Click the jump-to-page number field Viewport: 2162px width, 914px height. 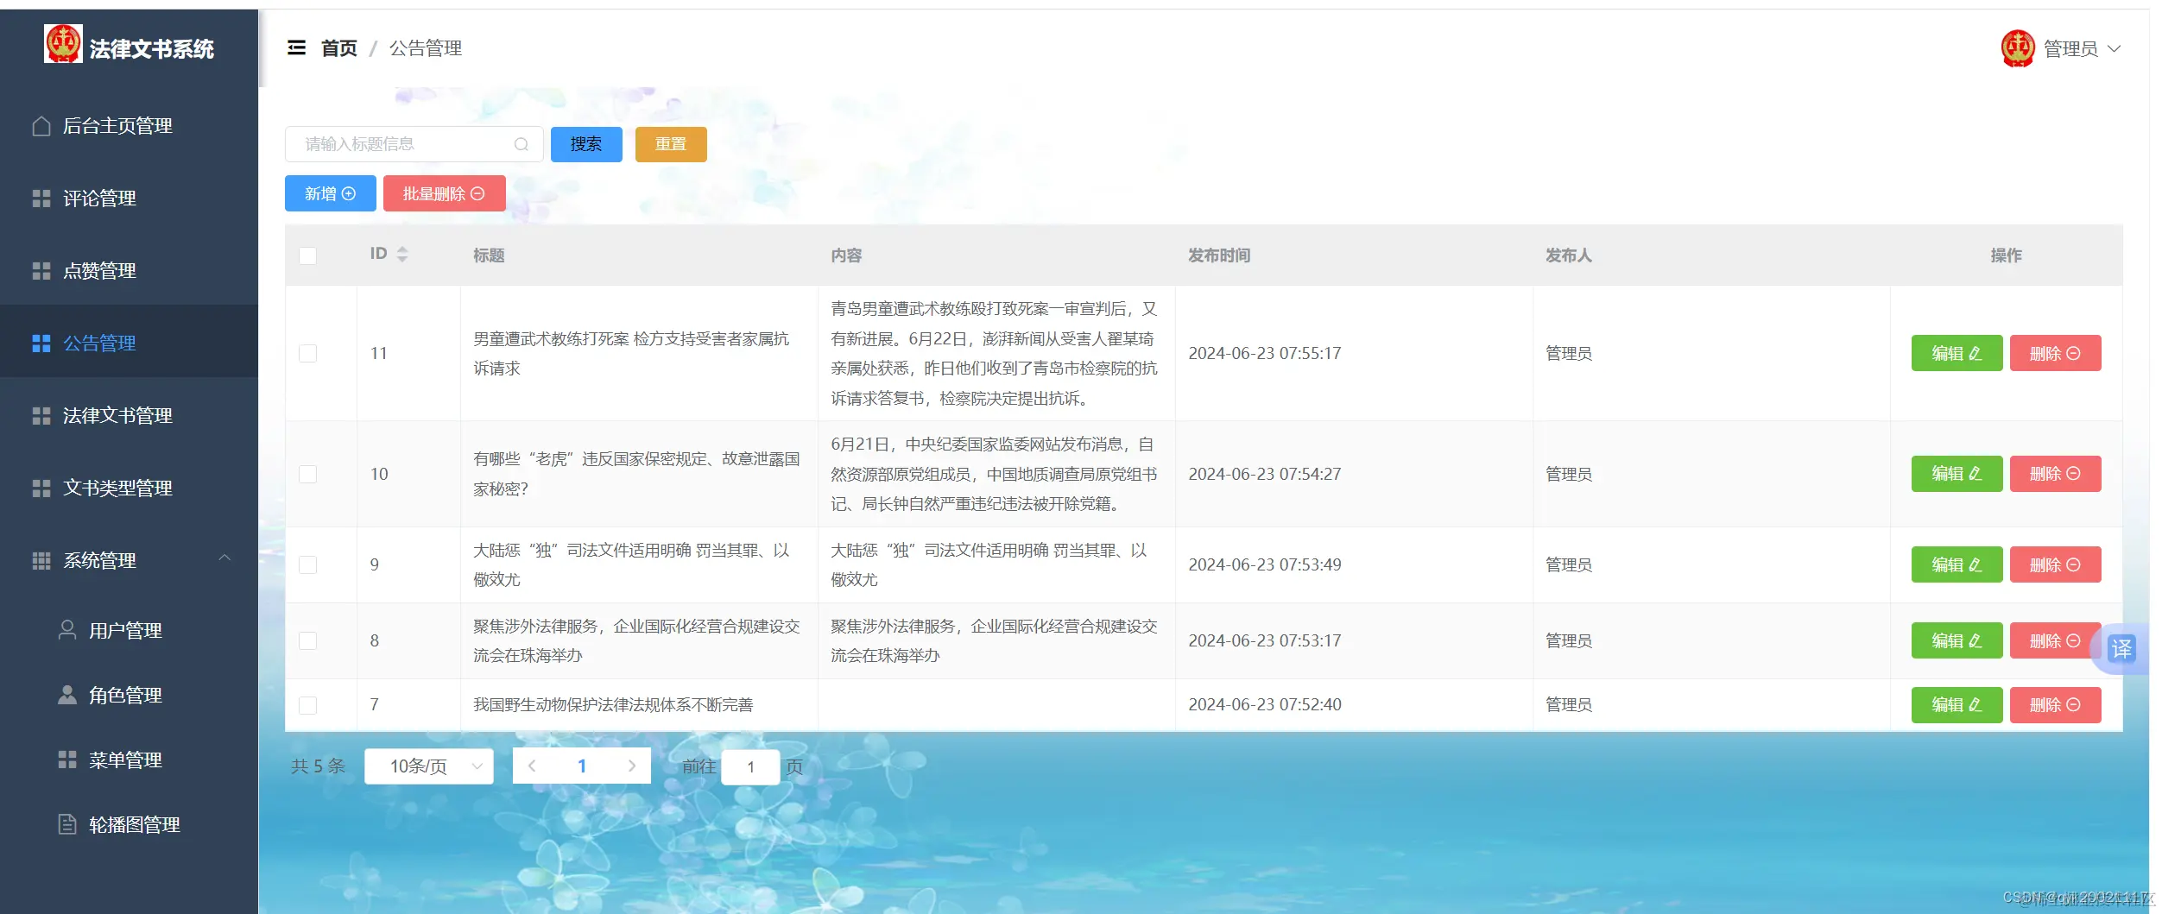pyautogui.click(x=750, y=766)
